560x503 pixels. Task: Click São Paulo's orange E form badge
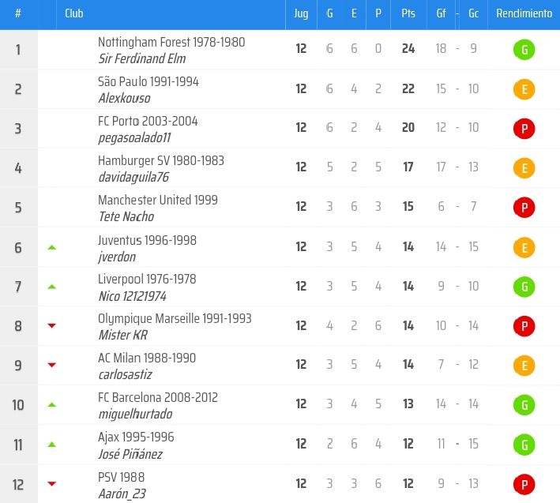pyautogui.click(x=524, y=90)
